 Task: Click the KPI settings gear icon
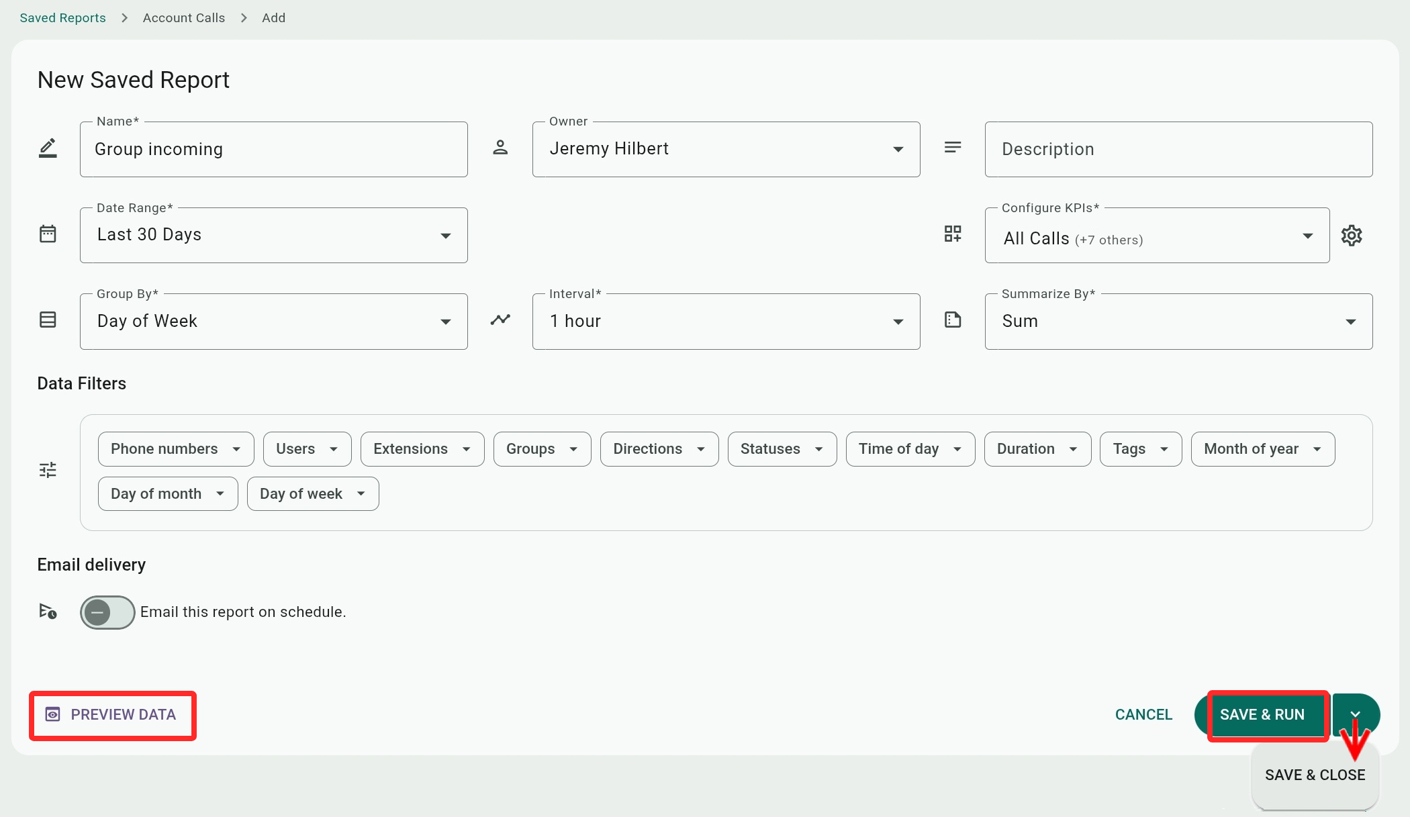[1351, 236]
